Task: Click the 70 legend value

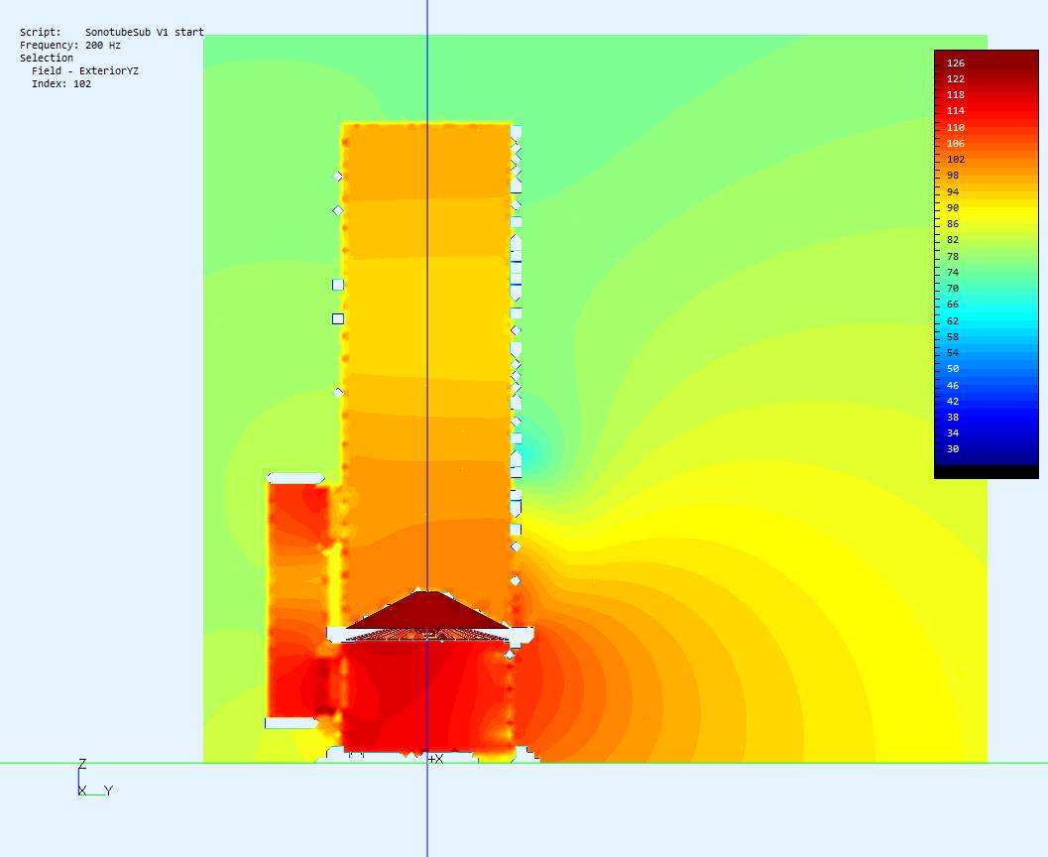Action: [953, 288]
